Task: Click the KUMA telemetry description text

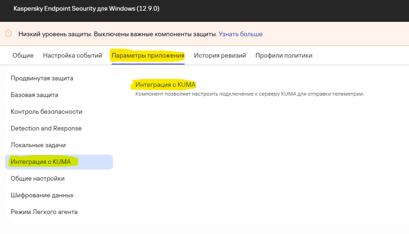Action: (x=249, y=94)
